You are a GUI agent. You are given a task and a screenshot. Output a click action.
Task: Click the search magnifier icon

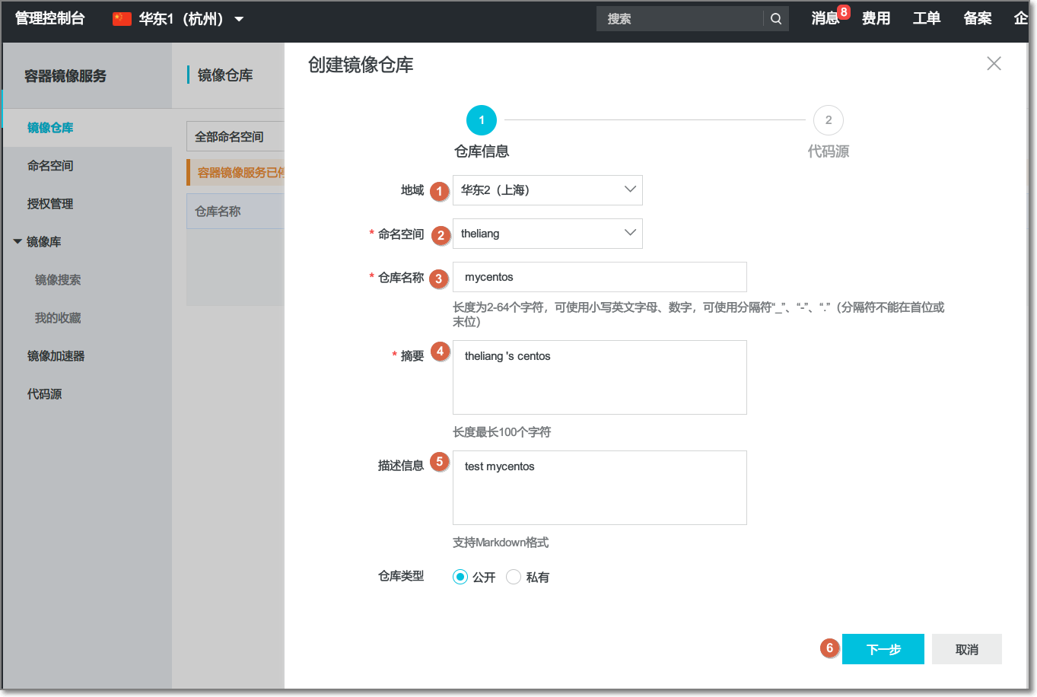(775, 18)
